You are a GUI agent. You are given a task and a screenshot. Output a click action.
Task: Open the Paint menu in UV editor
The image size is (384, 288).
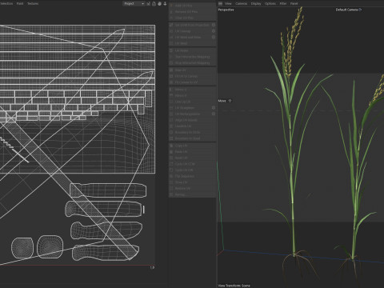click(x=20, y=3)
